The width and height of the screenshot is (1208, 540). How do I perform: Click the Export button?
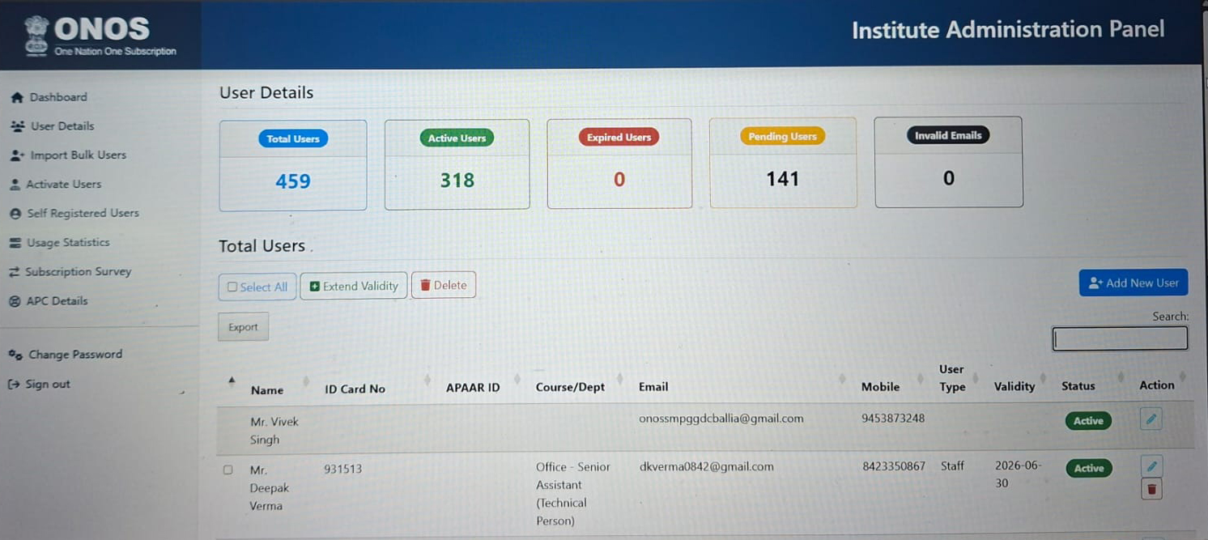243,327
